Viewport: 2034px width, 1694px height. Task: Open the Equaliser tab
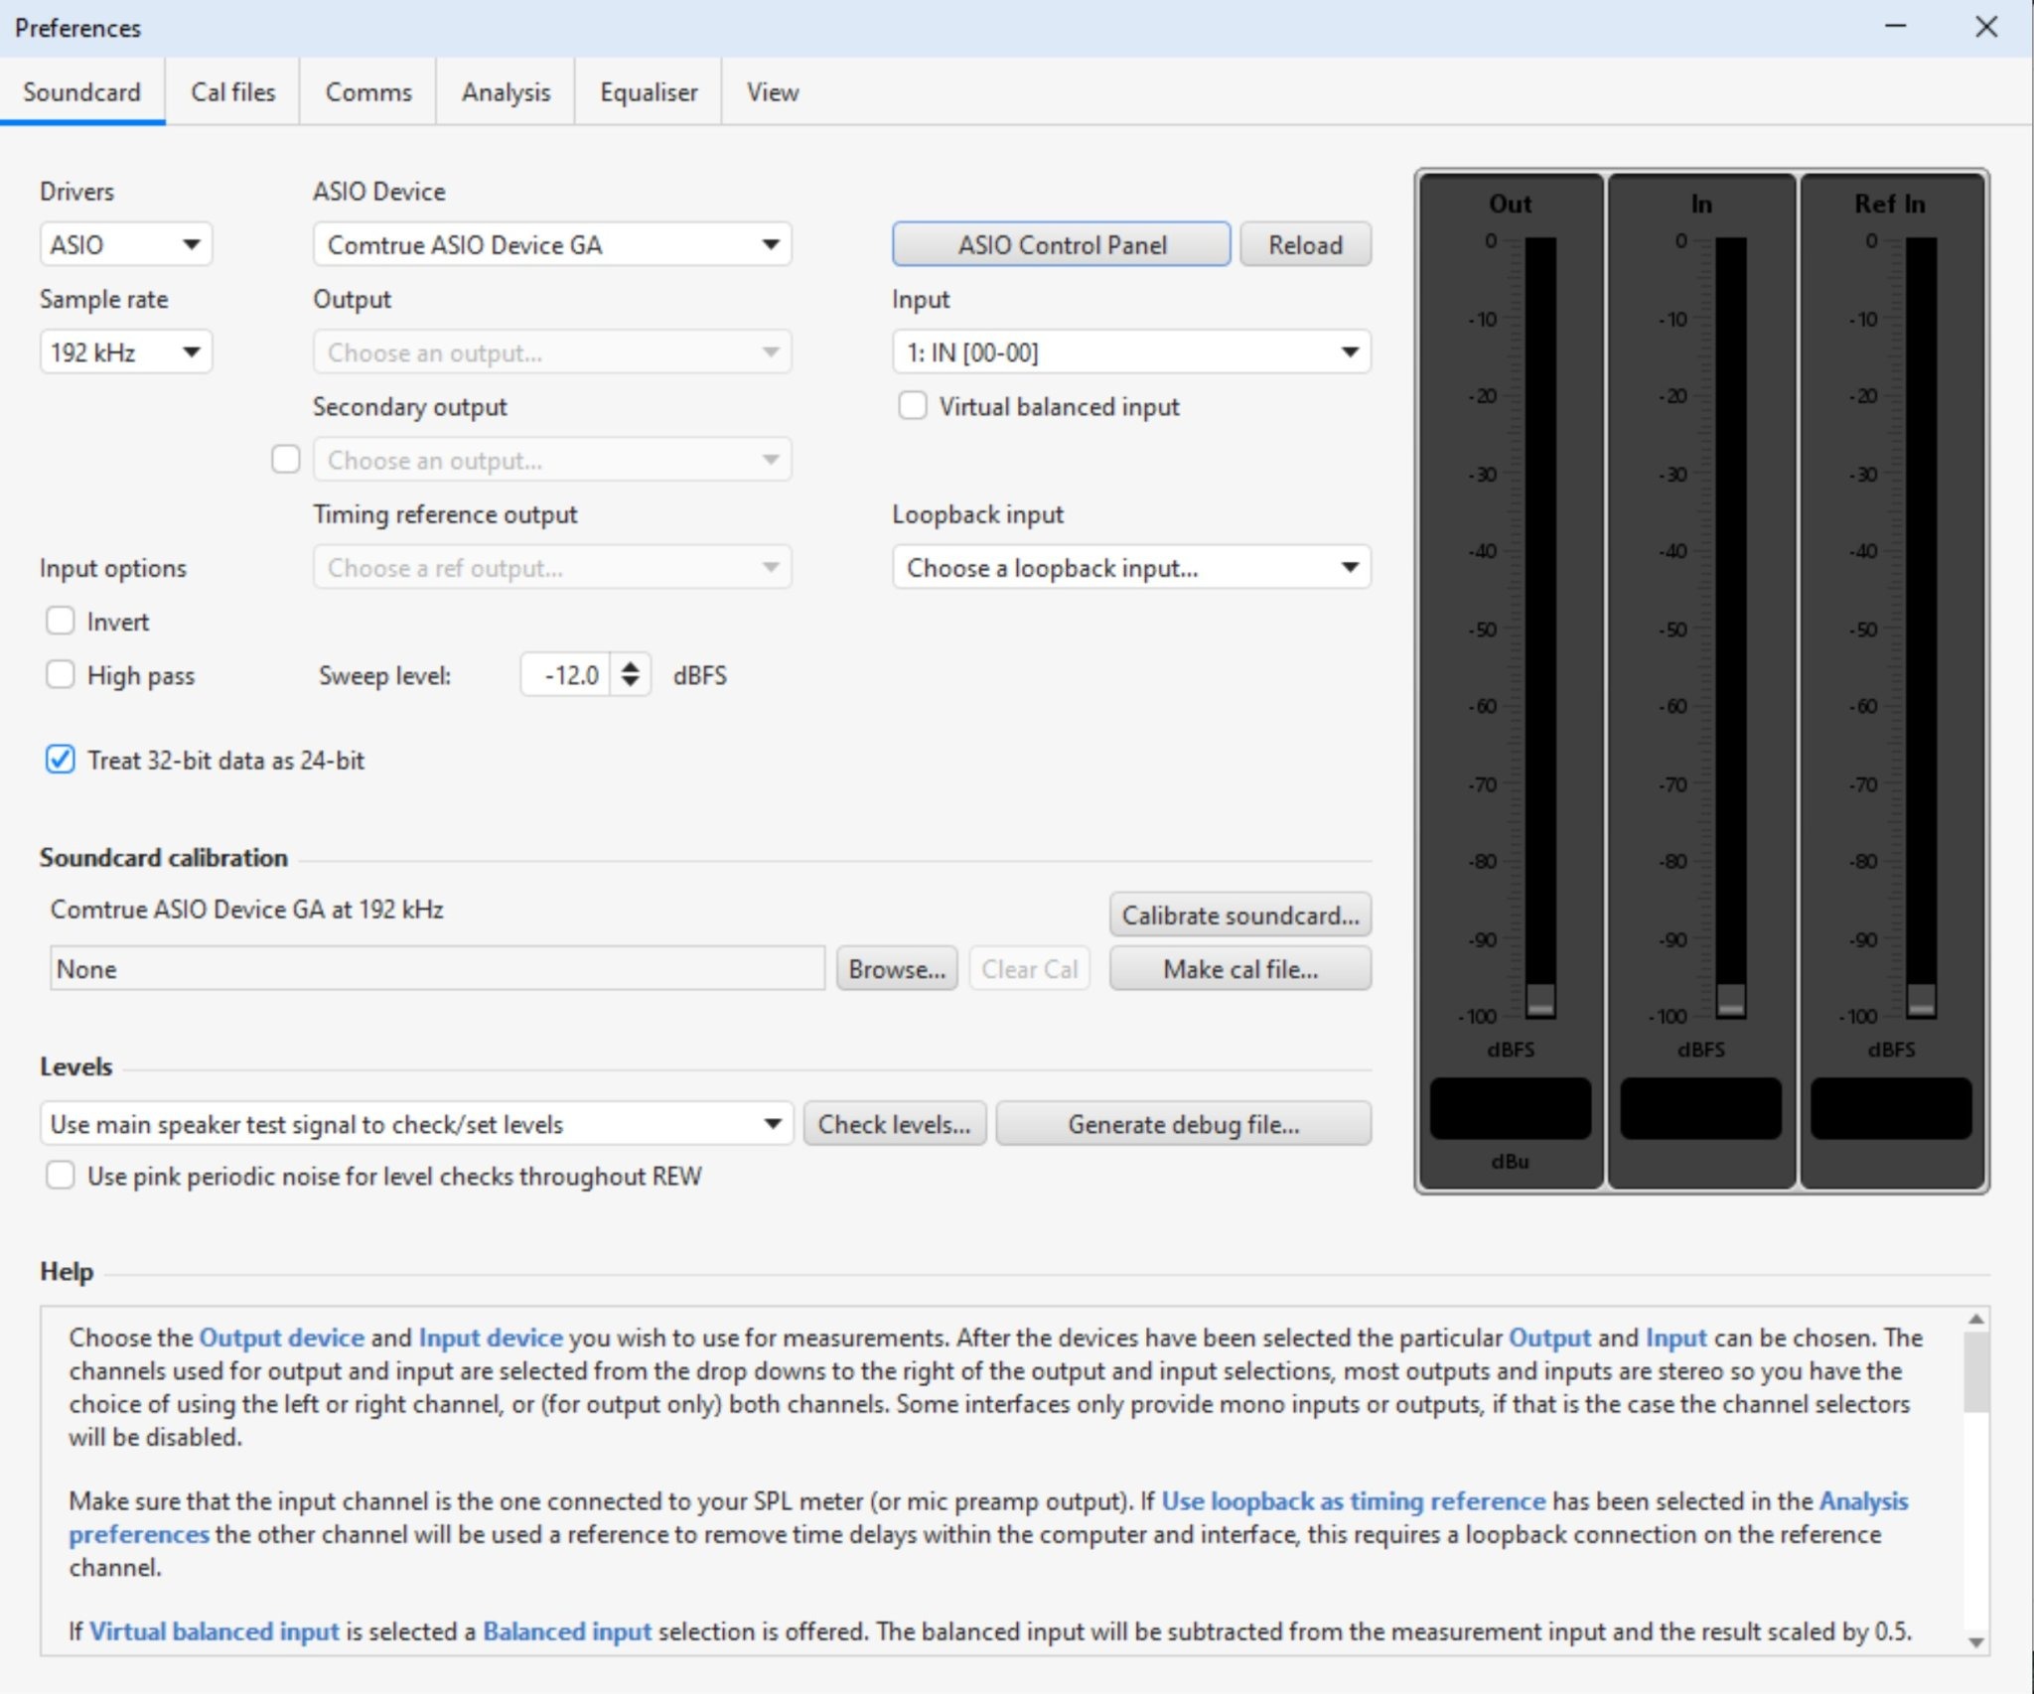click(x=649, y=92)
